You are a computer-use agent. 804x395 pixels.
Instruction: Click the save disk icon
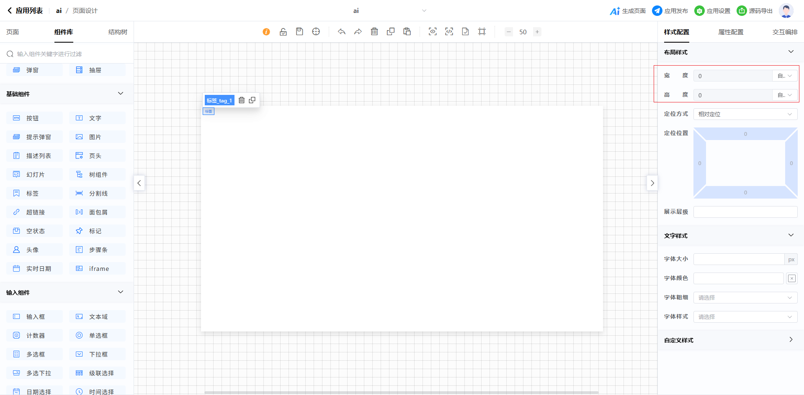[x=299, y=32]
